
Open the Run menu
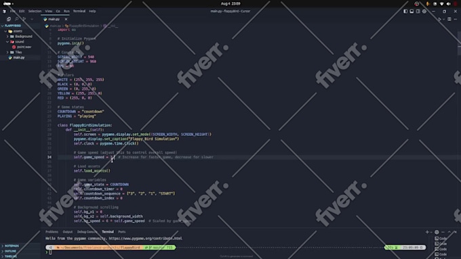coord(66,11)
